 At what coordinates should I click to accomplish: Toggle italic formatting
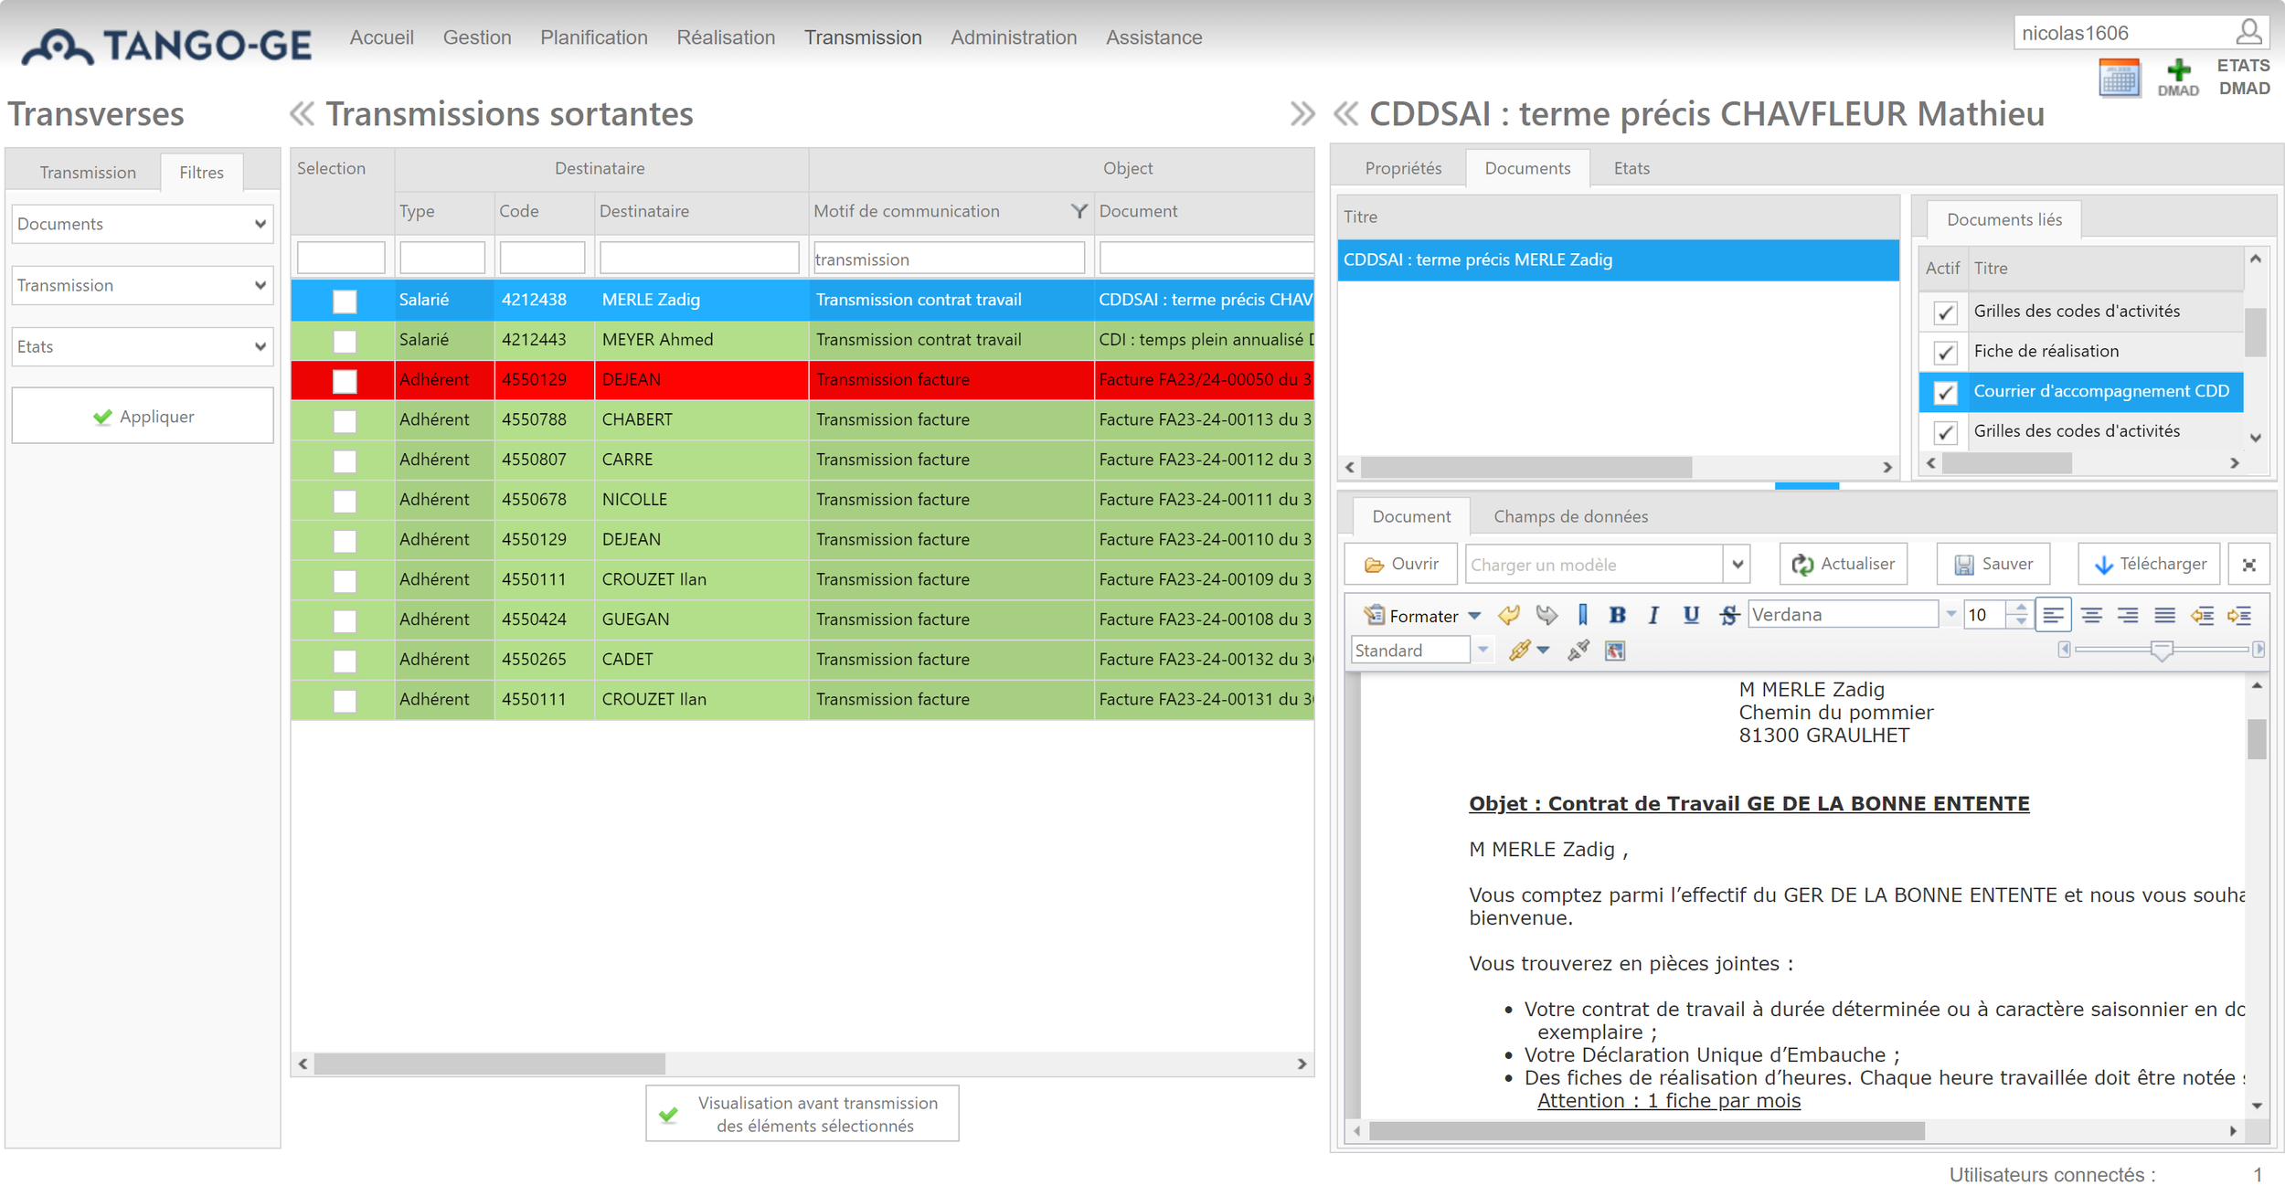[1653, 615]
